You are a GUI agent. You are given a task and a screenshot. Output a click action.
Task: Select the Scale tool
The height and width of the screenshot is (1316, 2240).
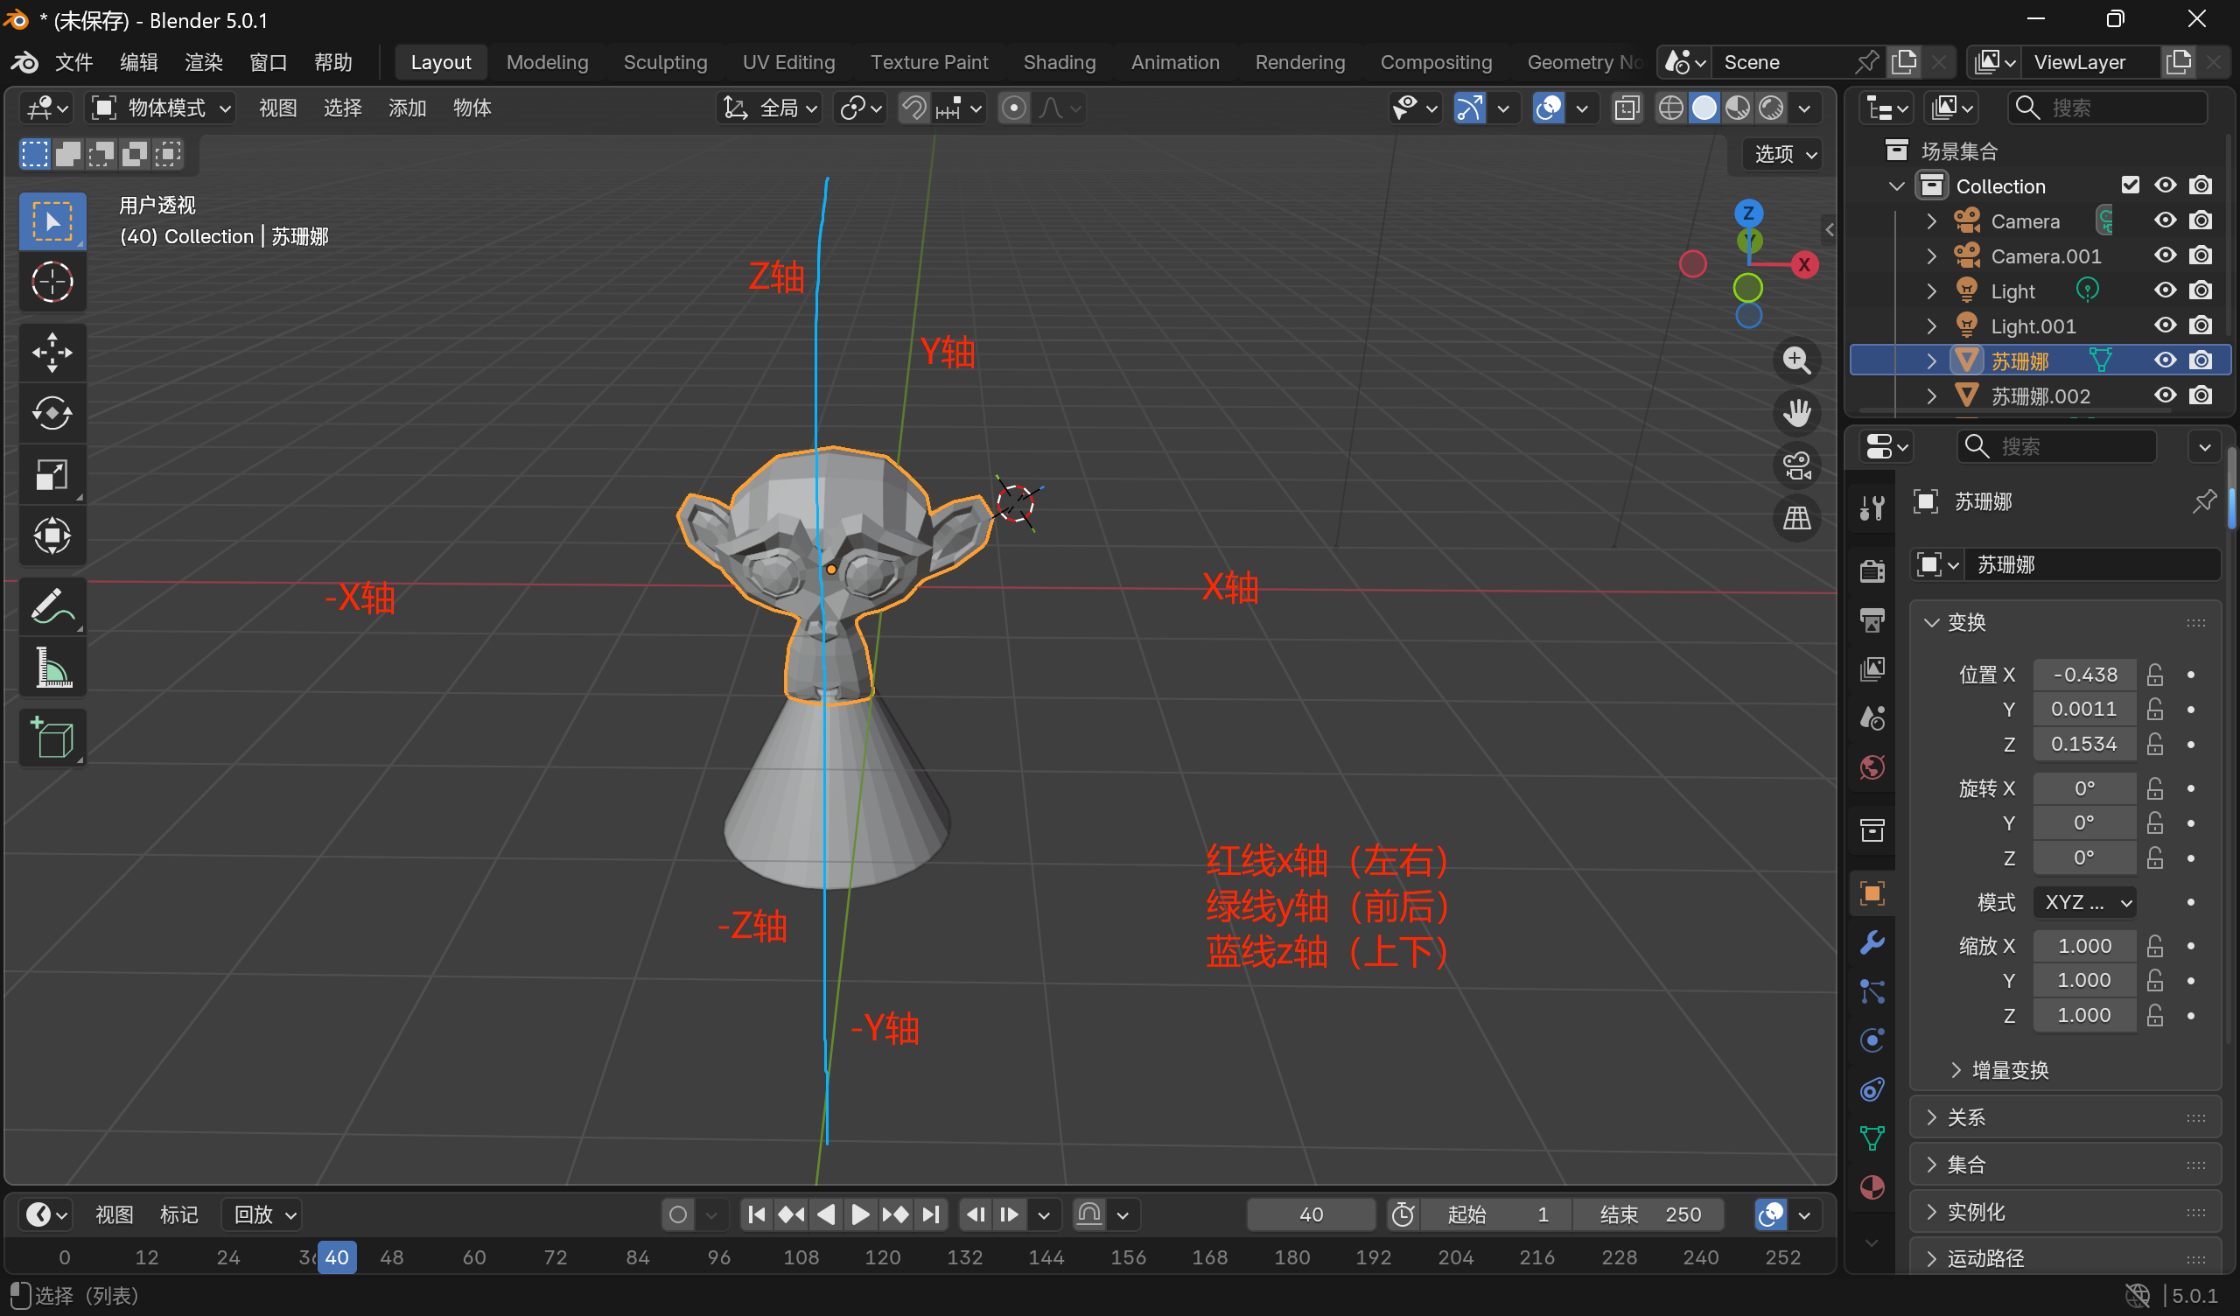52,475
